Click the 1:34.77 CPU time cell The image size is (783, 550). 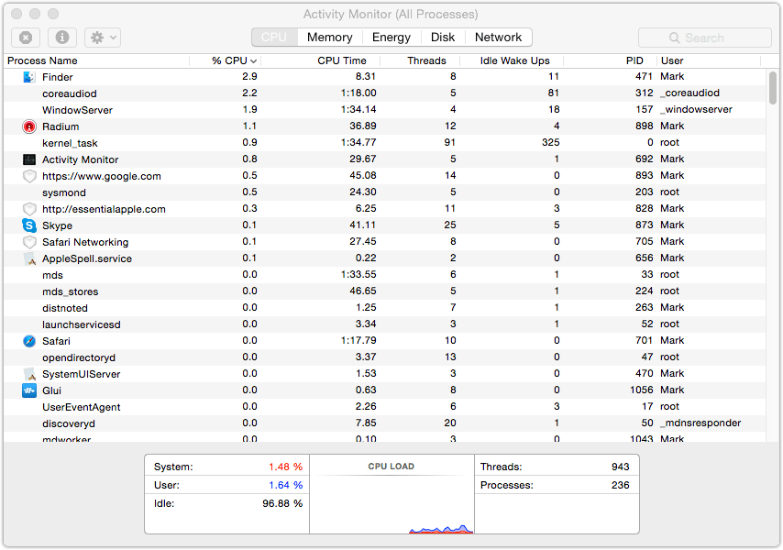tap(358, 142)
